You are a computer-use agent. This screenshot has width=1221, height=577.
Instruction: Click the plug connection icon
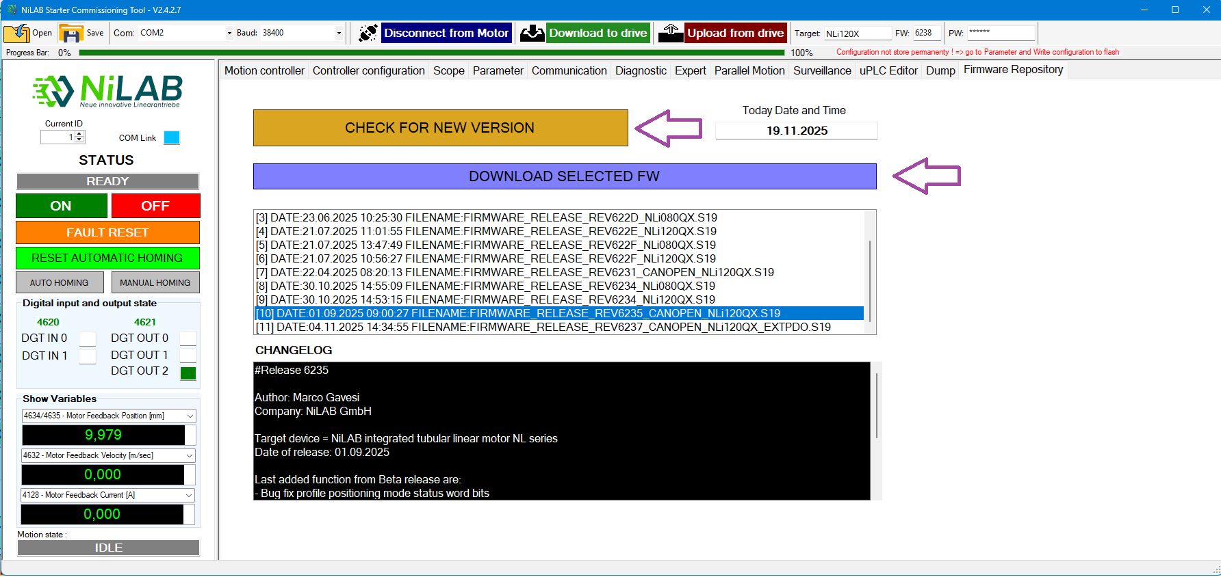point(368,33)
